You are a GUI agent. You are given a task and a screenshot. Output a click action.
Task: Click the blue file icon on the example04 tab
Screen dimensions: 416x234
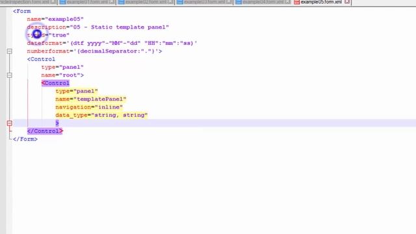point(239,2)
